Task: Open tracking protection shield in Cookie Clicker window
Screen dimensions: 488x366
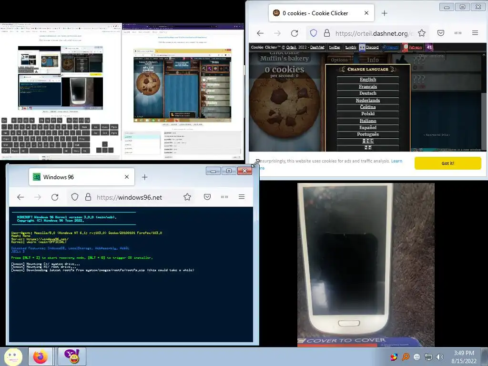Action: (x=314, y=33)
